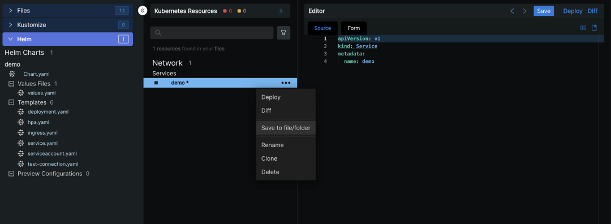The image size is (611, 224).
Task: Collapse the Values Files tree node
Action: click(11, 84)
